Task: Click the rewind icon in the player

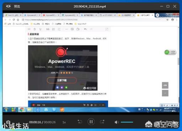Action: pyautogui.click(x=80, y=122)
